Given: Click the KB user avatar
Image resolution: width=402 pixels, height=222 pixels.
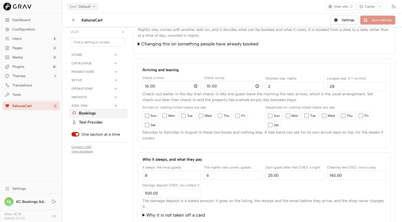Looking at the screenshot, I should pos(9,202).
